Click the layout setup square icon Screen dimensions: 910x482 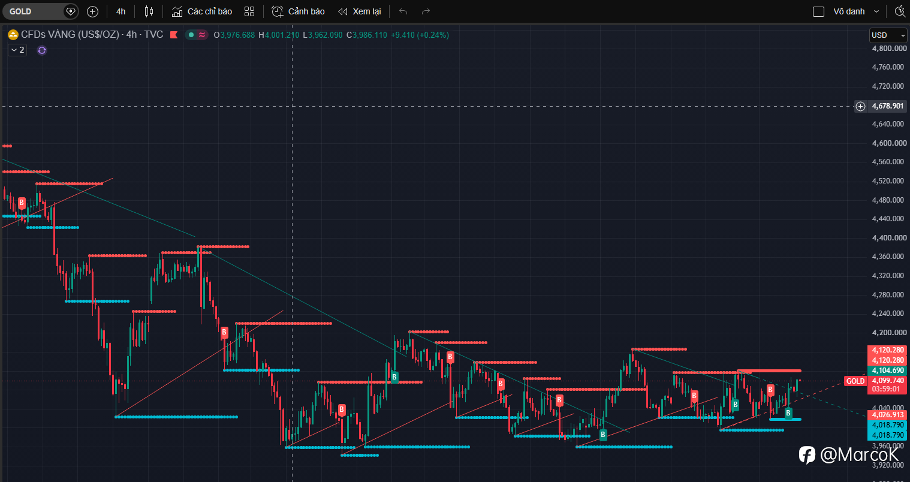coord(818,11)
